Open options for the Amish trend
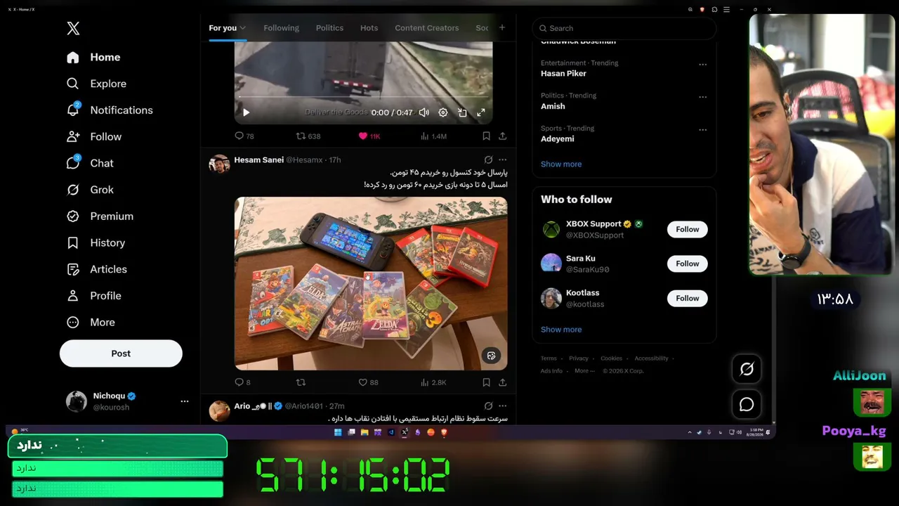899x506 pixels. [x=702, y=97]
